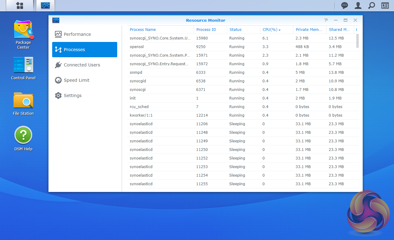Open the notifications speech bubble icon
The width and height of the screenshot is (394, 240).
tap(345, 6)
